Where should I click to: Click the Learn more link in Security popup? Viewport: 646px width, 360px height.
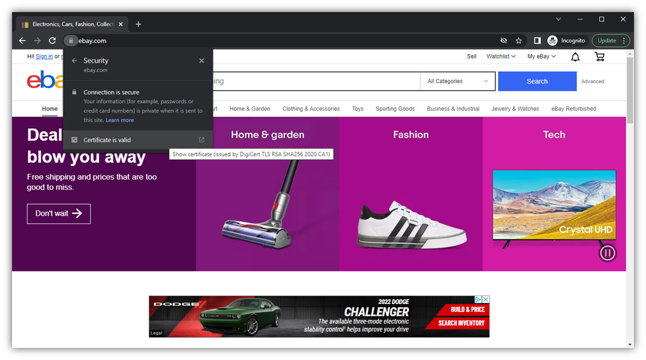pos(119,120)
